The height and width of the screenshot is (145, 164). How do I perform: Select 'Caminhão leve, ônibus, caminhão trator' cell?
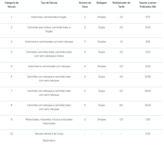click(x=49, y=29)
